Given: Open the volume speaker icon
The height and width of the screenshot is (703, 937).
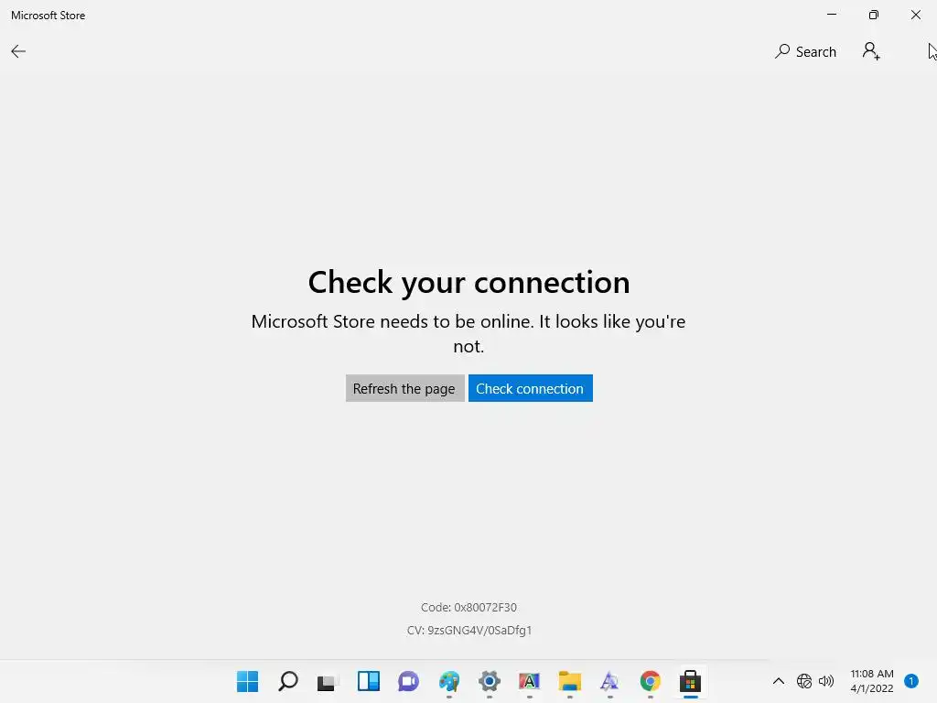Looking at the screenshot, I should click(x=826, y=681).
